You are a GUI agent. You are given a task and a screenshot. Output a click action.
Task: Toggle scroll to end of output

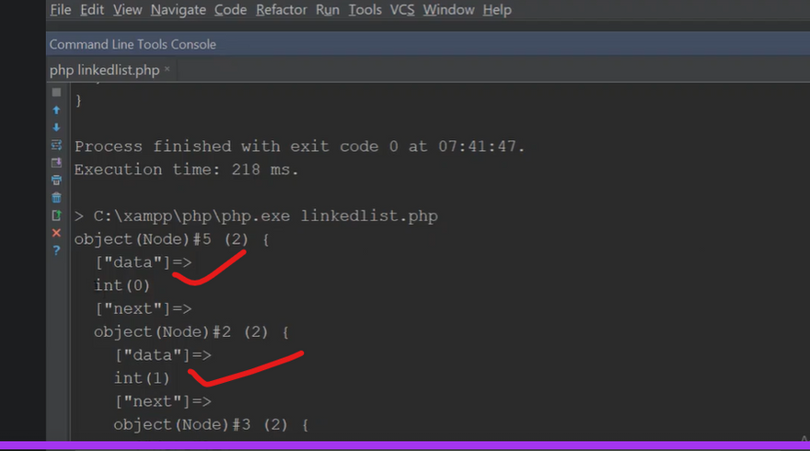coord(56,162)
